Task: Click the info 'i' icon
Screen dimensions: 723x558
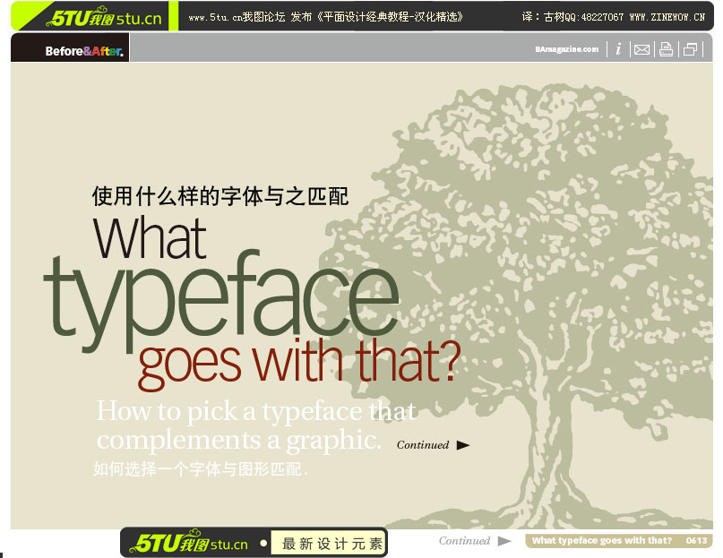Action: pos(618,49)
